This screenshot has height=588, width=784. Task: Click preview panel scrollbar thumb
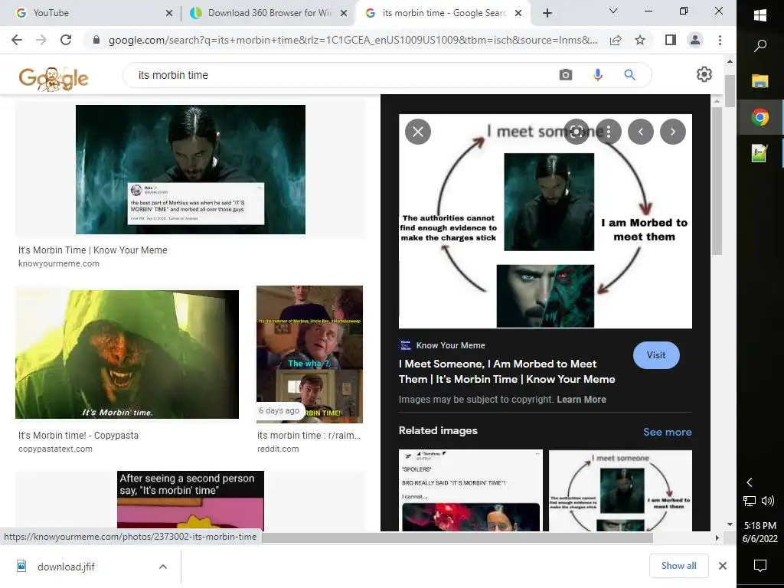coord(717,181)
